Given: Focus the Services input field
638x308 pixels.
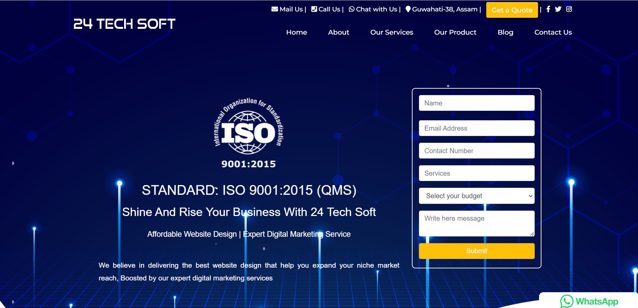Looking at the screenshot, I should (x=476, y=173).
